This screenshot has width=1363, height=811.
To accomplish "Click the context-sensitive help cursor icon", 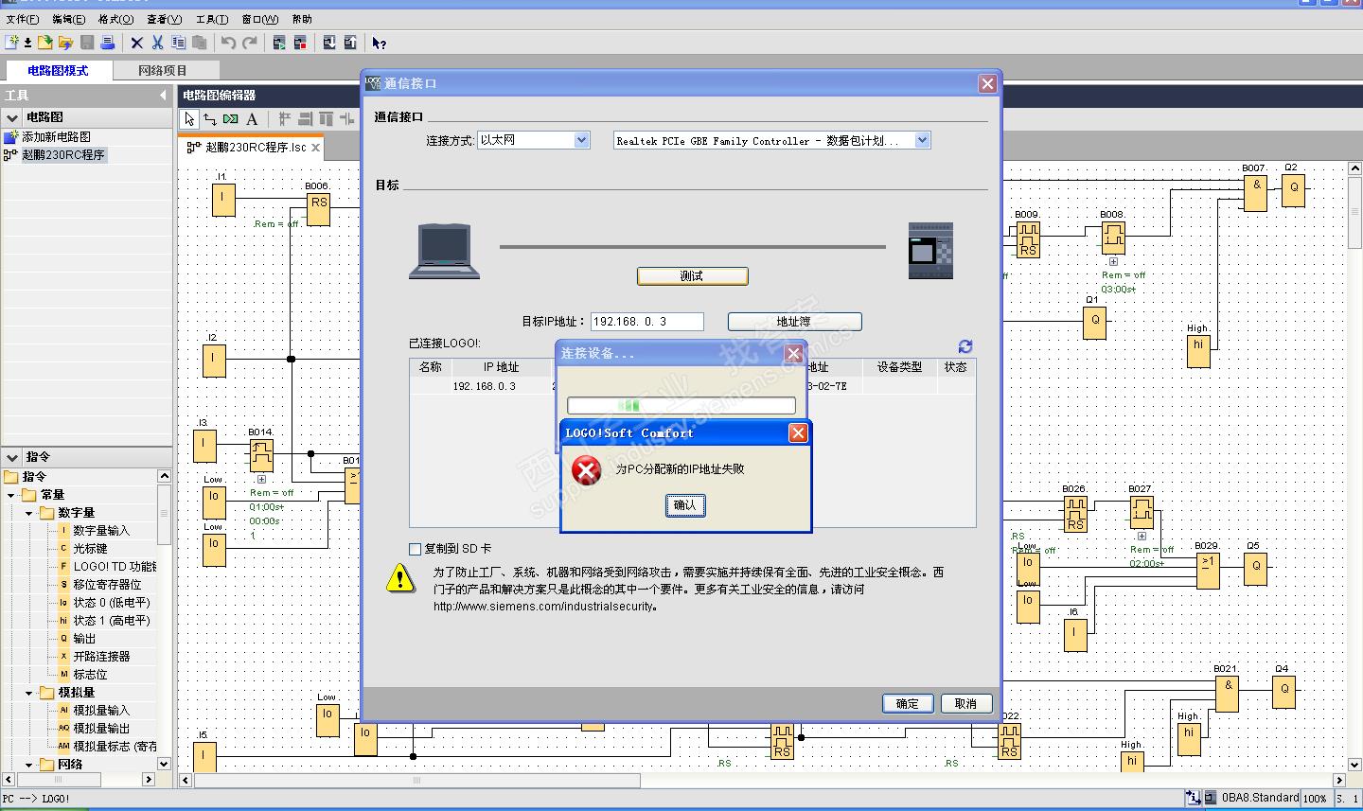I will click(380, 43).
